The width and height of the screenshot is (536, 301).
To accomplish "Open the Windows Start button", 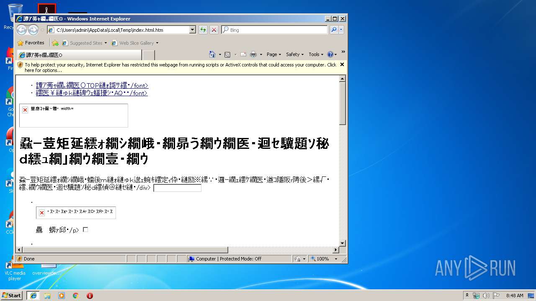I will 12,296.
